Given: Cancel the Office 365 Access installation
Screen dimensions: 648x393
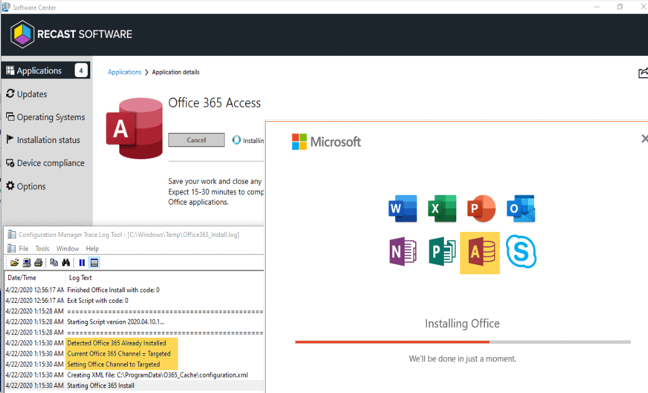Looking at the screenshot, I should 196,140.
